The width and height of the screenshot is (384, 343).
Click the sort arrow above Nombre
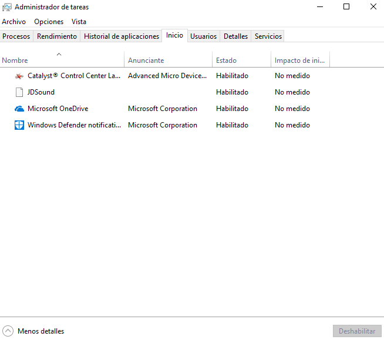(x=59, y=55)
